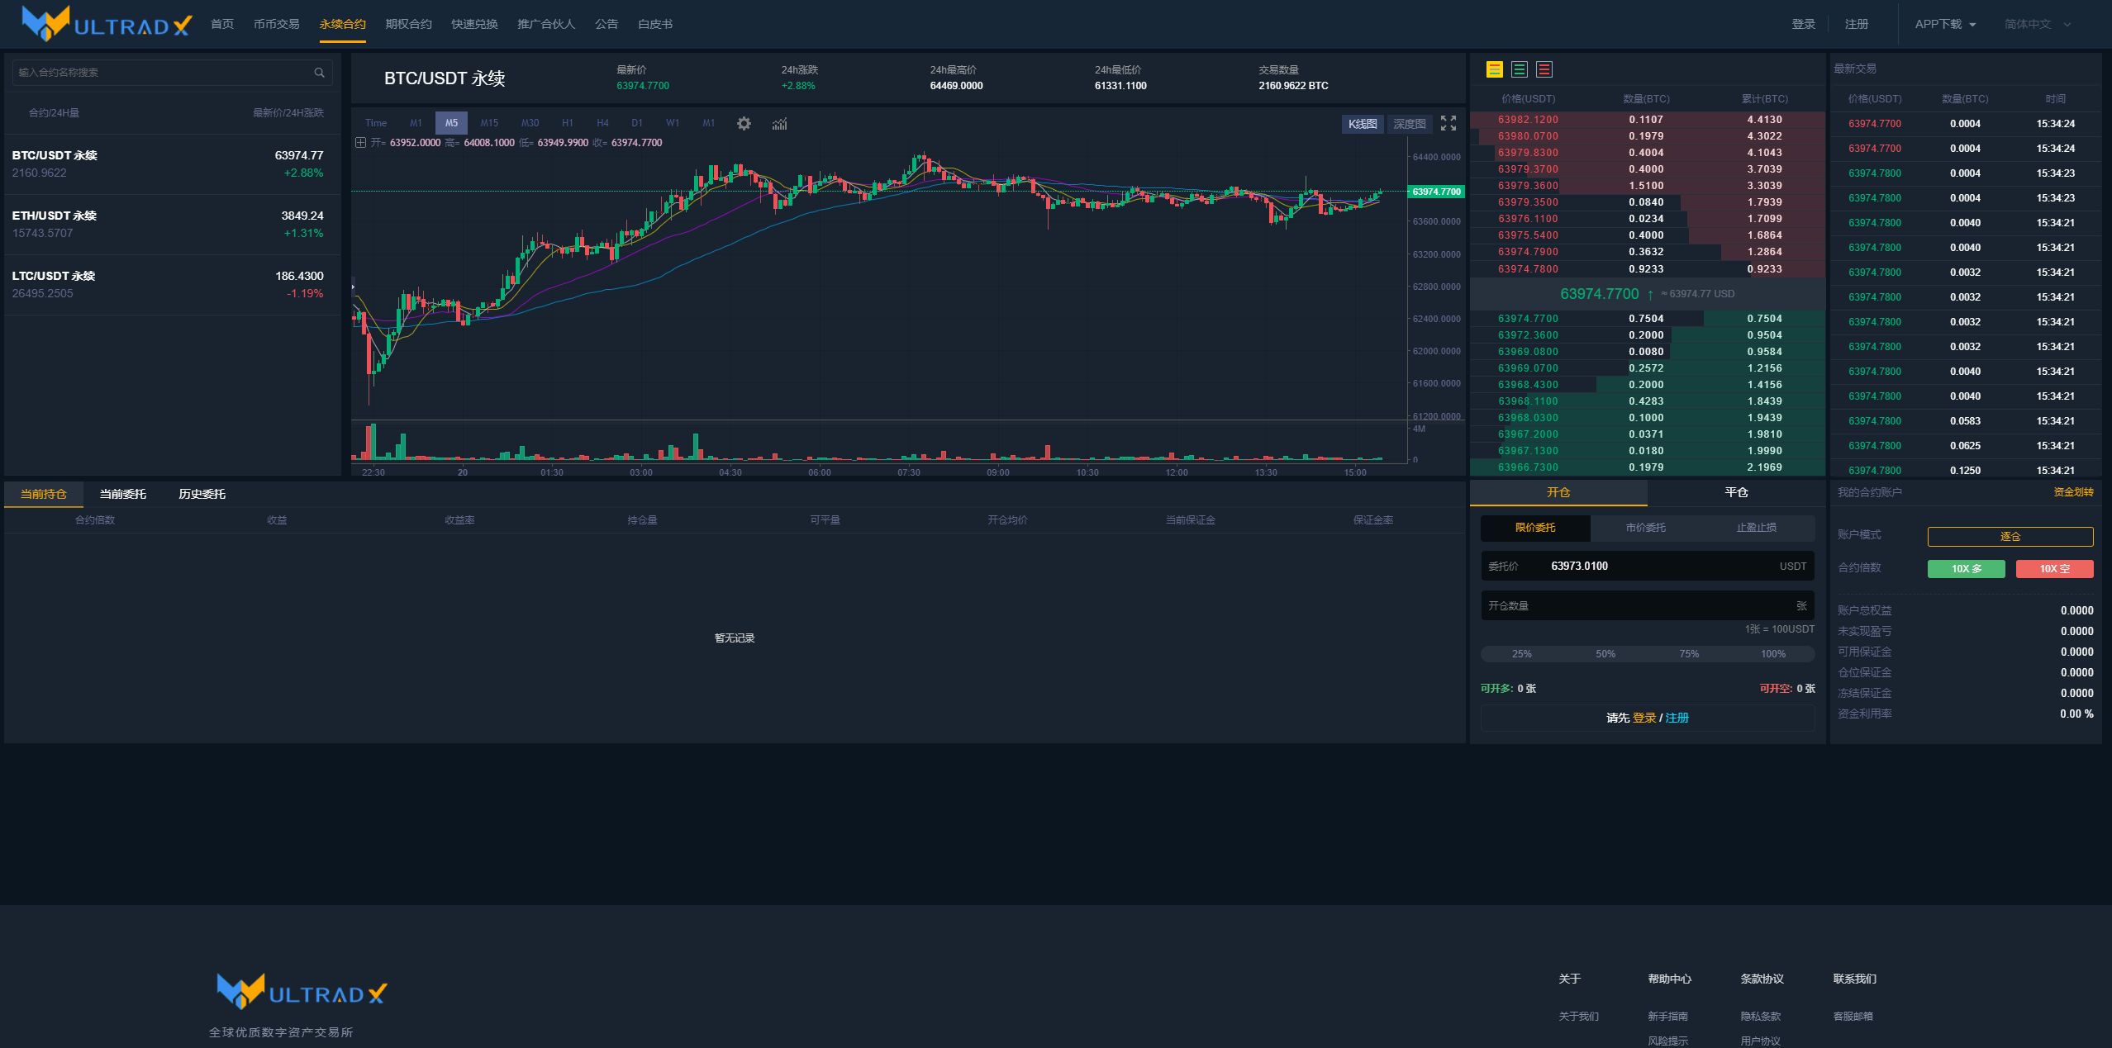Screen dimensions: 2112x1048
Task: Set position size slider to 50%
Action: coord(1605,653)
